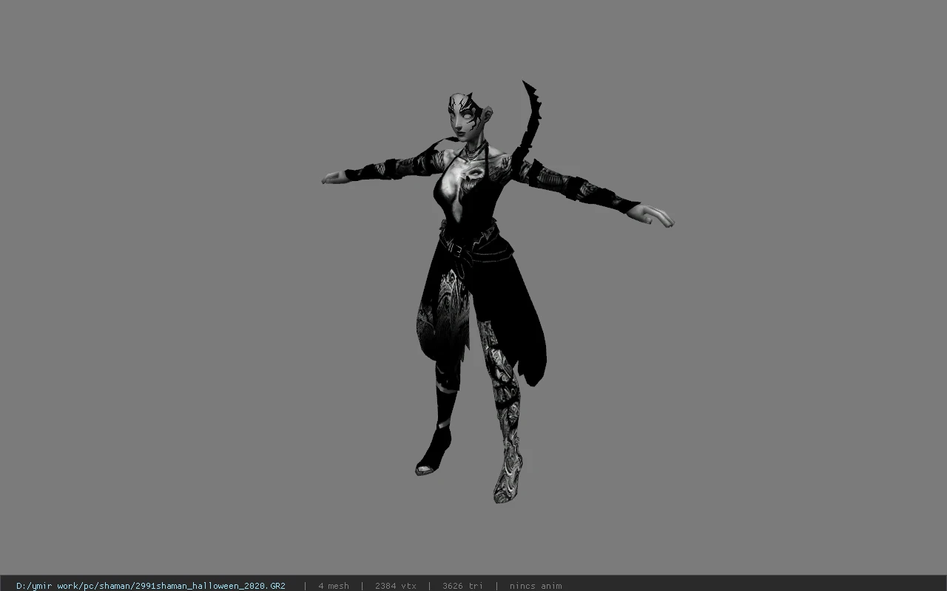The width and height of the screenshot is (947, 591).
Task: Click the "4 mesh" status entry
Action: (x=334, y=586)
